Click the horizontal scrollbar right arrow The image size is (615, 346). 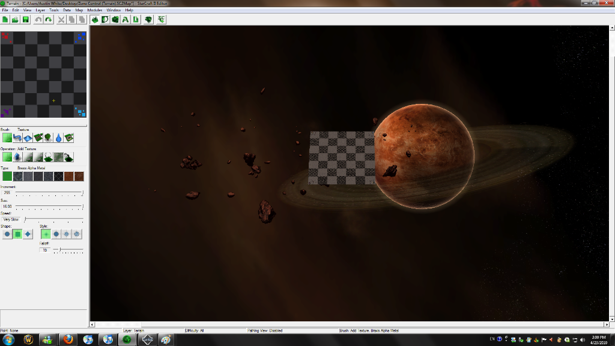[x=607, y=324]
